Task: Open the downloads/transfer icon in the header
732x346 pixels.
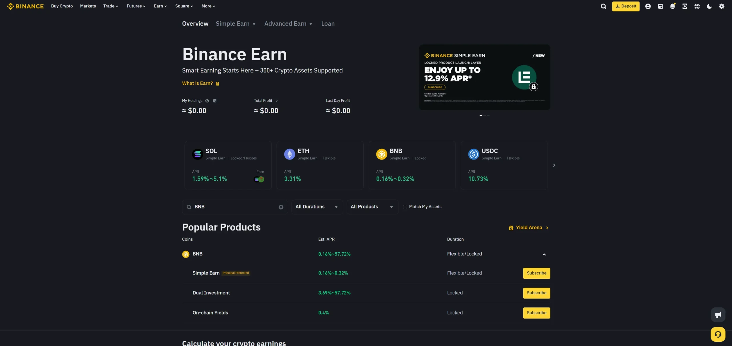Action: [x=685, y=6]
